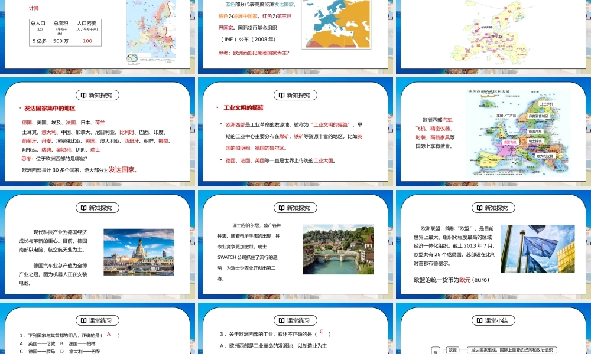The width and height of the screenshot is (591, 354).
Task: Click option A. 英国——伦敦
Action: click(x=37, y=343)
